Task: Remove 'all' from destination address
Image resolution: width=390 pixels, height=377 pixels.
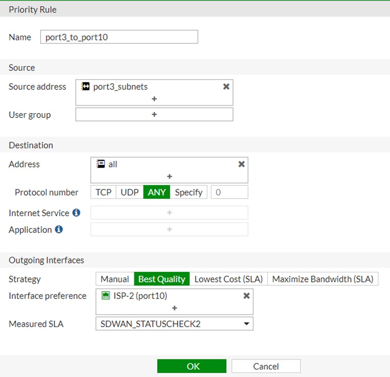Action: tap(241, 164)
